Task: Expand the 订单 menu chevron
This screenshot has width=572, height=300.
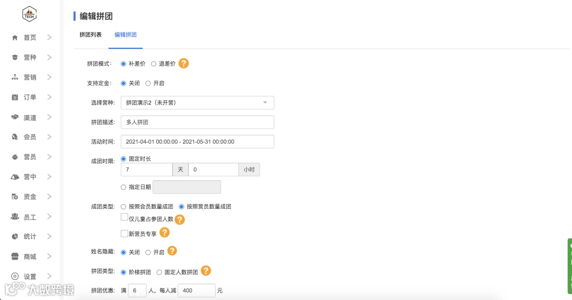Action: [x=49, y=97]
